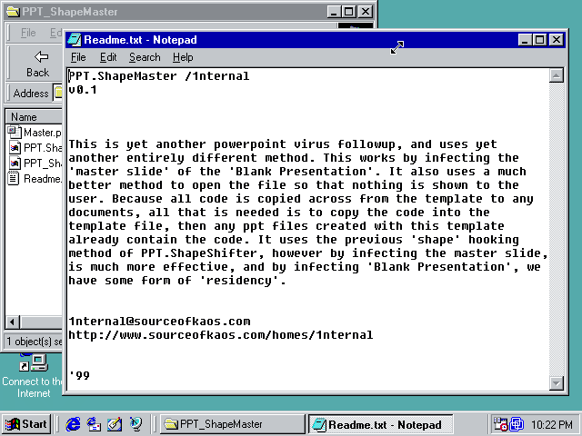Open the Search menu in Notepad
582x436 pixels.
click(x=145, y=57)
